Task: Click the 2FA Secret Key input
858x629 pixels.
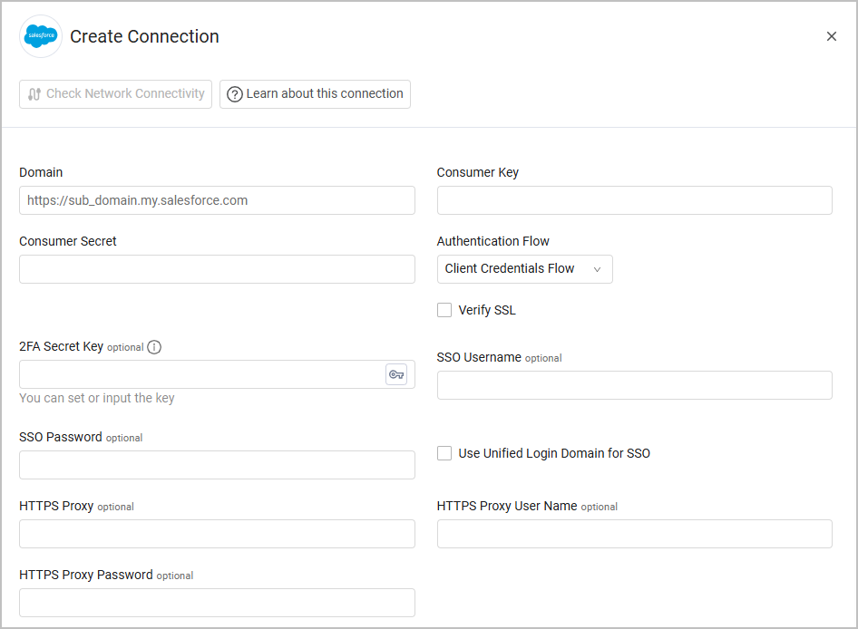Action: pyautogui.click(x=201, y=374)
